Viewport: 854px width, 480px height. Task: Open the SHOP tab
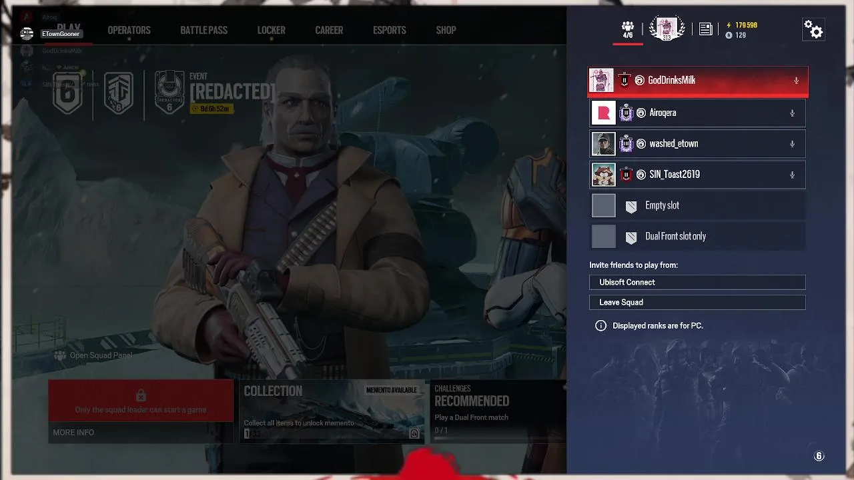446,30
